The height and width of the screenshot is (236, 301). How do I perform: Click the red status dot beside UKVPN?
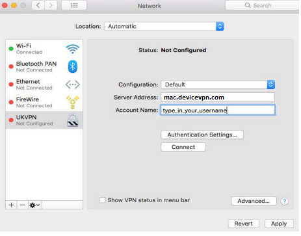click(x=11, y=120)
